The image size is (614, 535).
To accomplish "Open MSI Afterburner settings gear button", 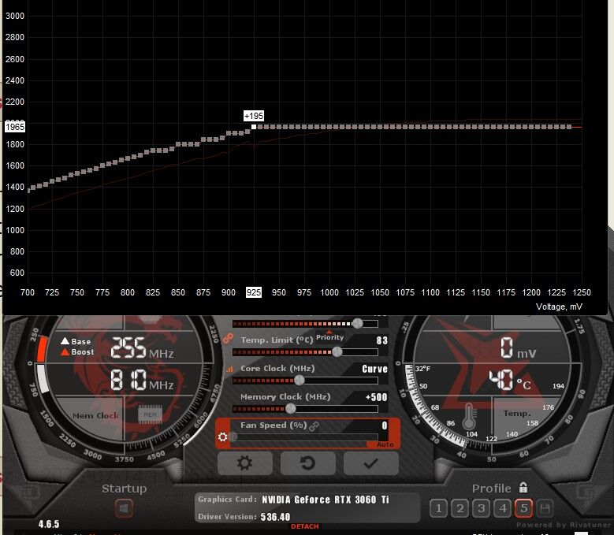I will click(x=245, y=463).
